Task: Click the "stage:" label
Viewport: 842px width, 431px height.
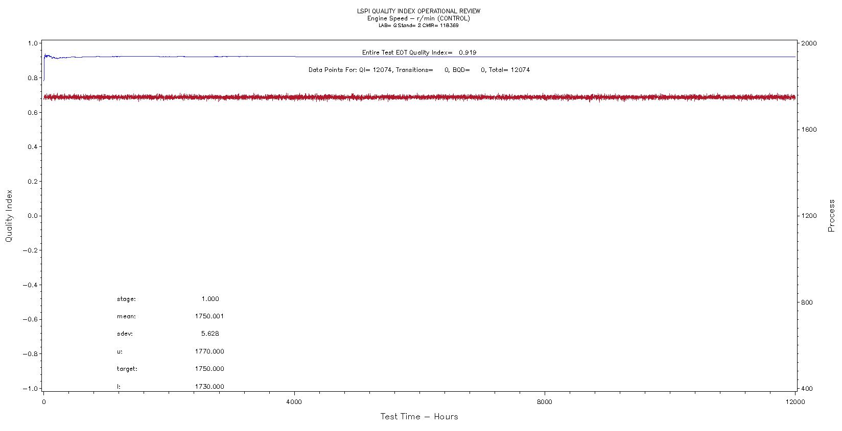Action: 126,299
